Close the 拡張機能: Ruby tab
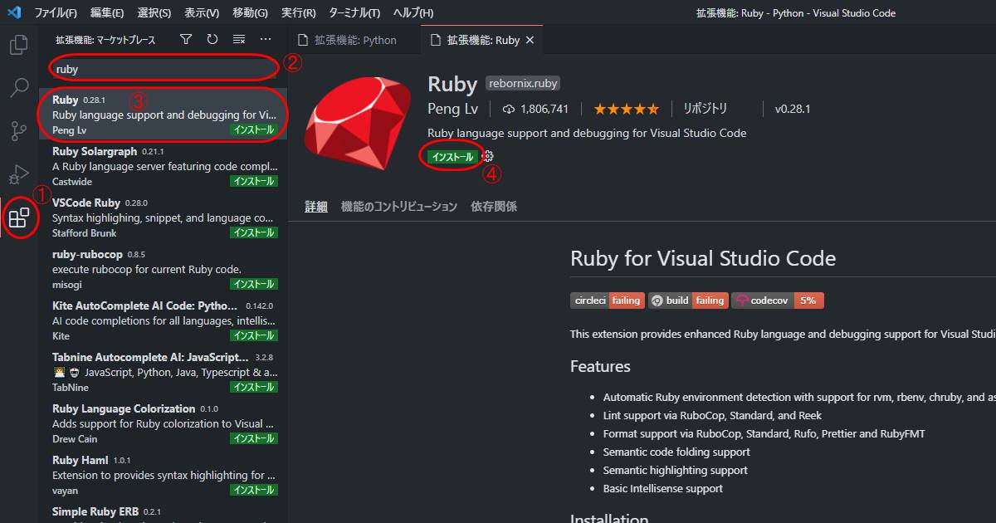Viewport: 996px width, 523px height. click(x=530, y=40)
